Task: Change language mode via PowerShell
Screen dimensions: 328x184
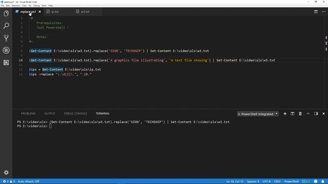Action: pyautogui.click(x=291, y=181)
